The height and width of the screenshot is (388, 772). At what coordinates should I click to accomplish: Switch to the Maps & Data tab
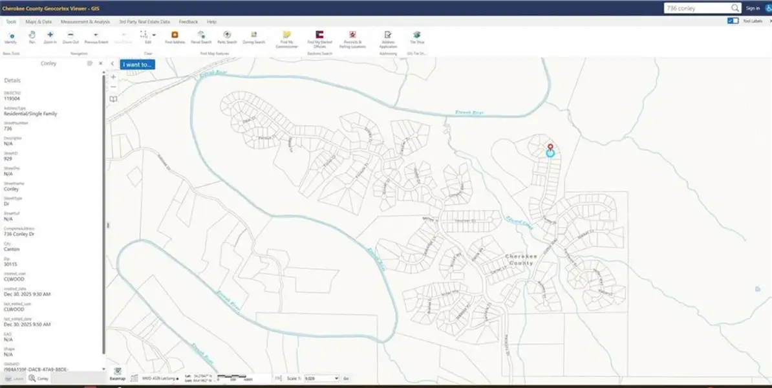[x=38, y=22]
